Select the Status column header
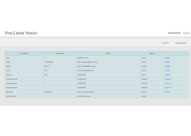 (x=152, y=53)
